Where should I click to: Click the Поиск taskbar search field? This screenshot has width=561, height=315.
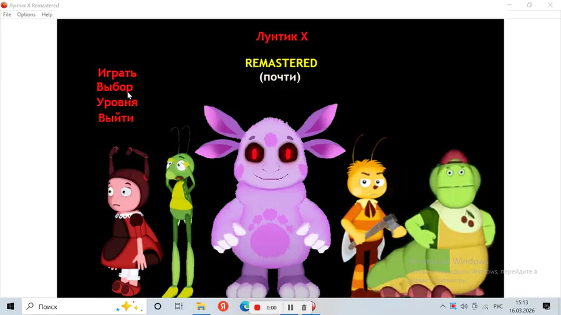pos(84,306)
